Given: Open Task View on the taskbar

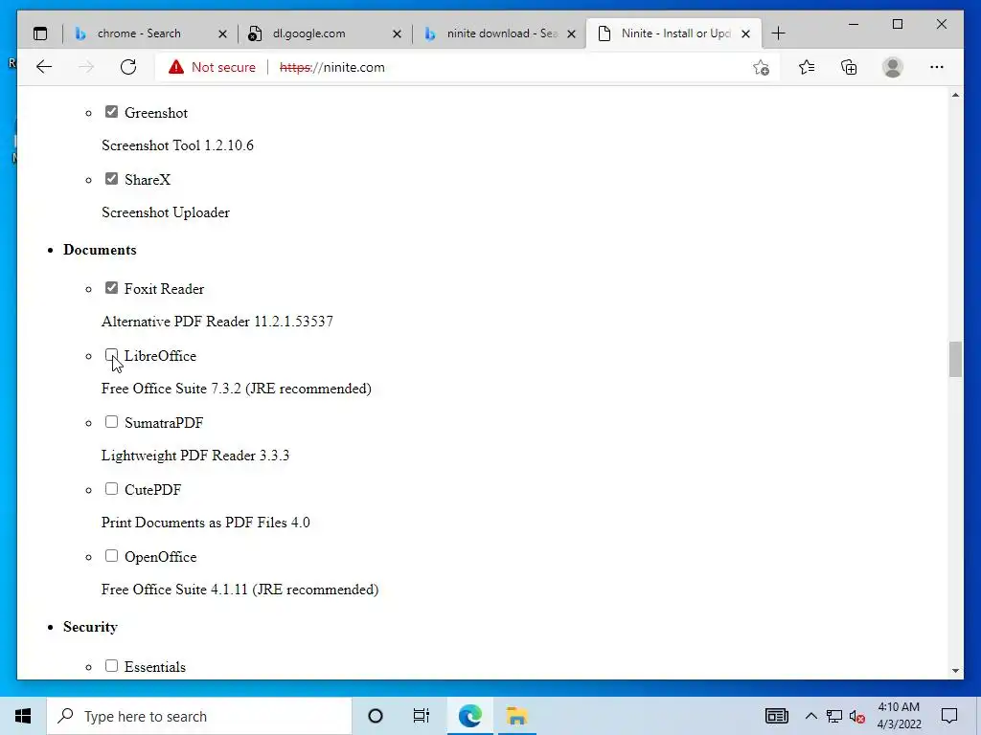Looking at the screenshot, I should tap(422, 716).
